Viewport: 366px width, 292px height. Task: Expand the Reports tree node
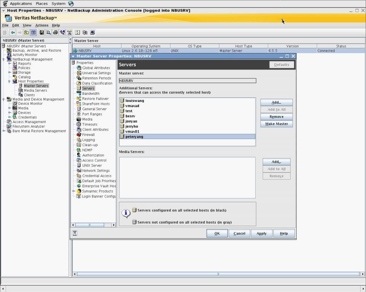10,63
